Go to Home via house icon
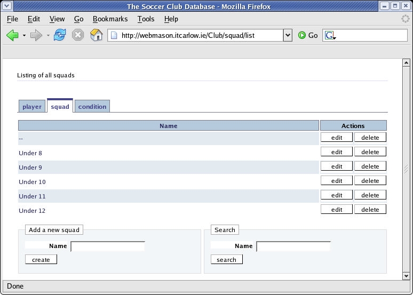This screenshot has width=413, height=295. coord(96,36)
